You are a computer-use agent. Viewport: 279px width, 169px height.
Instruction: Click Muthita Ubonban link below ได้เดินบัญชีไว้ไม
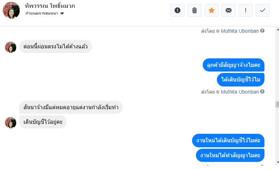point(240,92)
